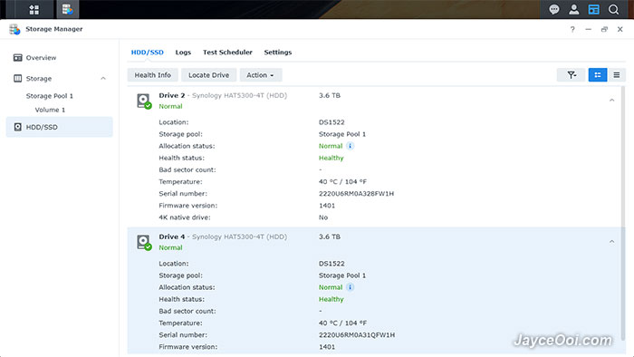Open the Test Scheduler tab
The height and width of the screenshot is (357, 634).
(x=227, y=53)
